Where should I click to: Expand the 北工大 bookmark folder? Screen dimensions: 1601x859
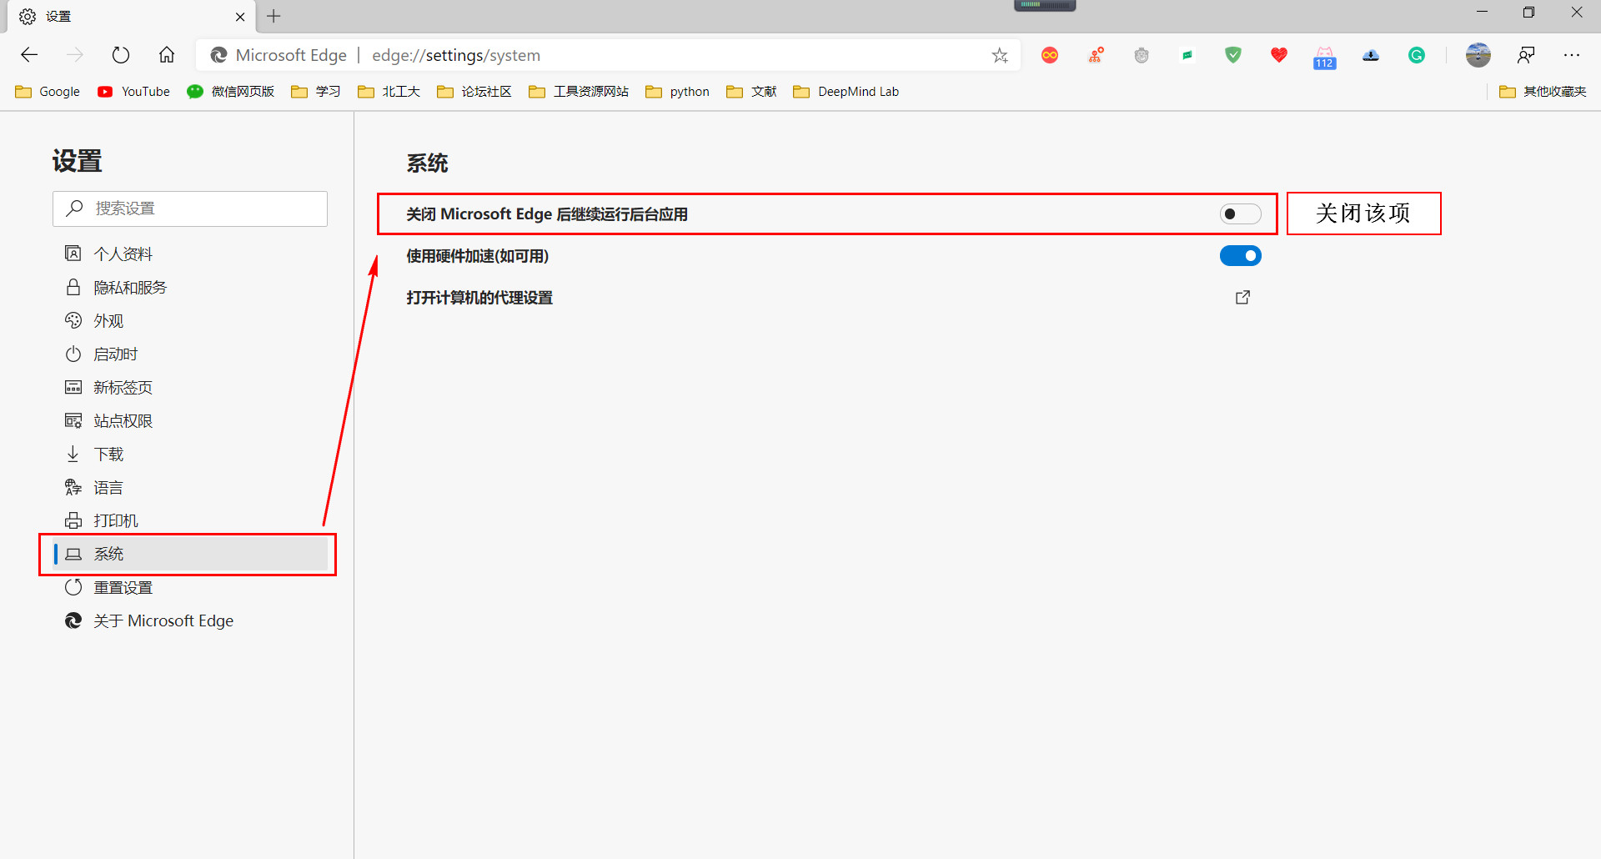(389, 92)
